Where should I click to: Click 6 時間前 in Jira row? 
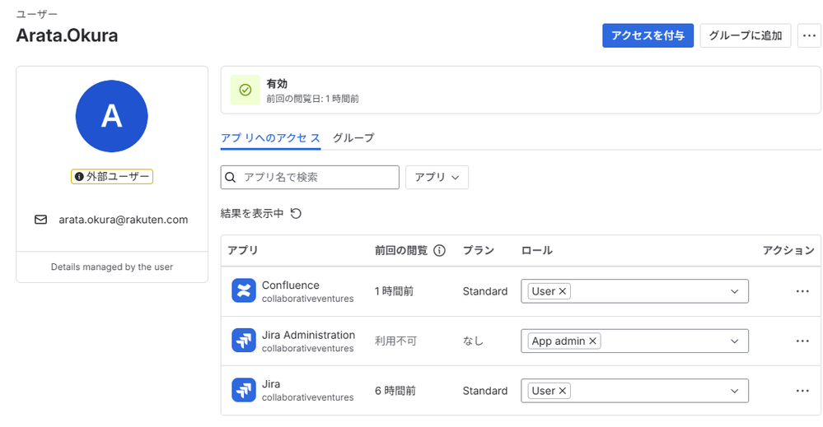(x=395, y=391)
